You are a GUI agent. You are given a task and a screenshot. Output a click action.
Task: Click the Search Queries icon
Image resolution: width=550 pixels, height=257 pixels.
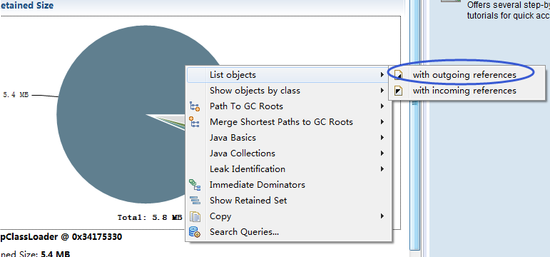[195, 232]
